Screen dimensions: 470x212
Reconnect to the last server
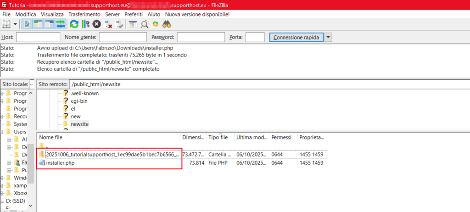tap(119, 24)
